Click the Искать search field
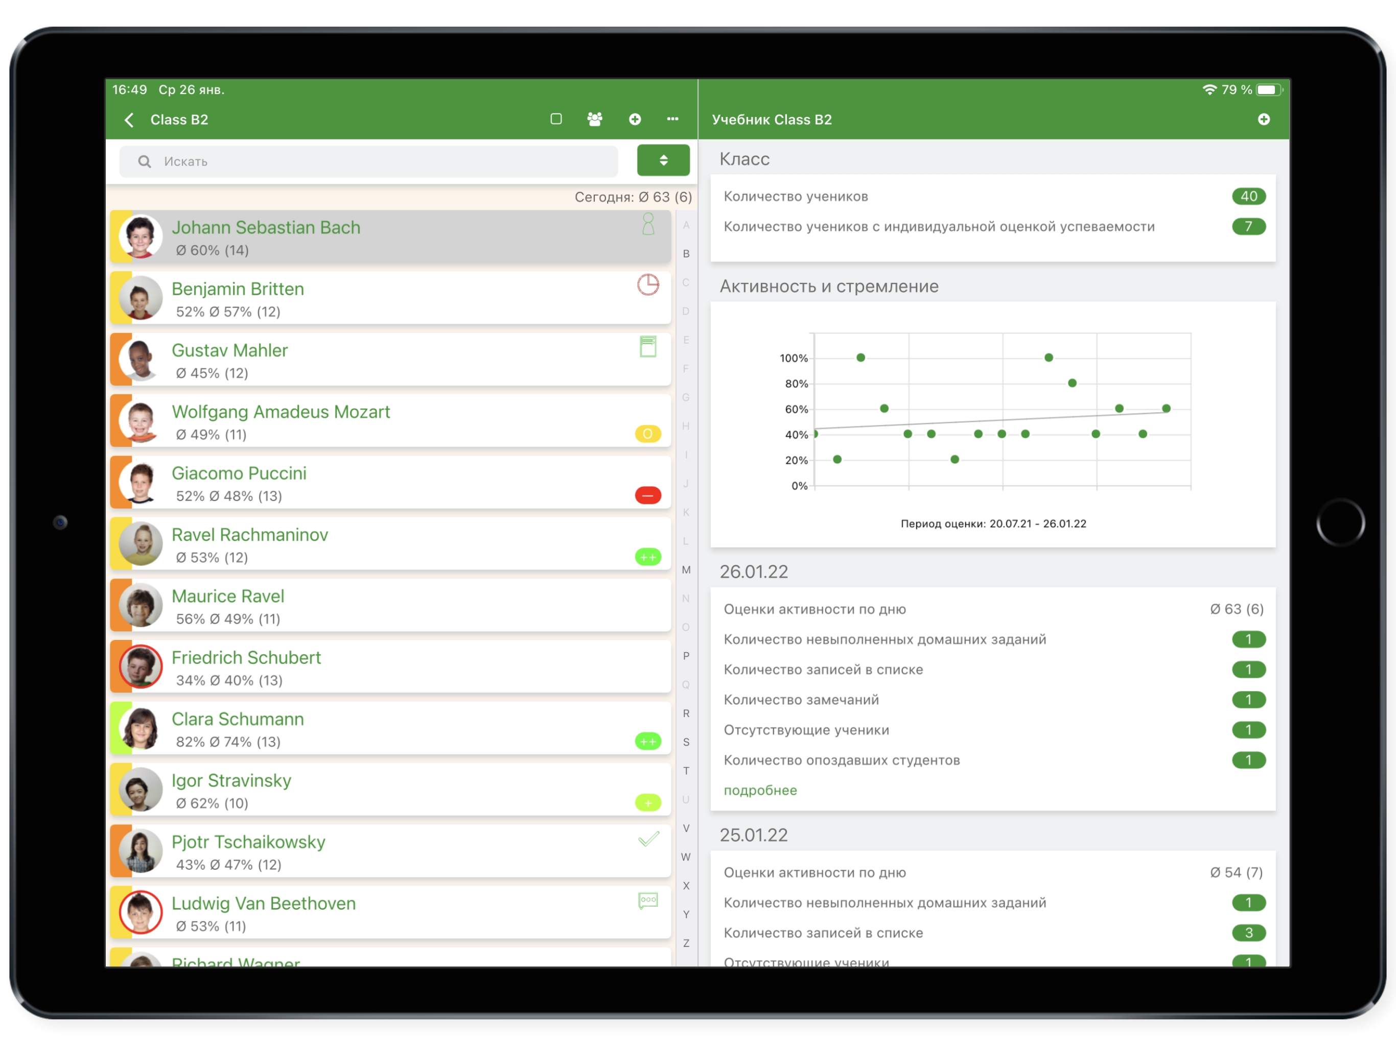Image resolution: width=1396 pixels, height=1046 pixels. click(368, 161)
